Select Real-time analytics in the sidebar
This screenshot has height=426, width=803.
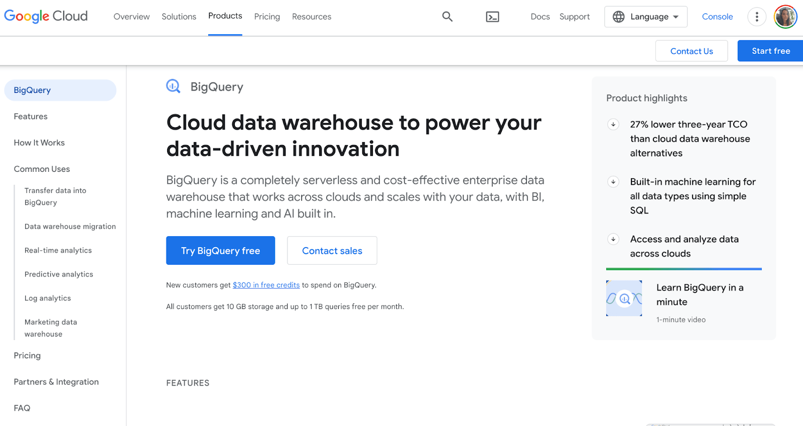[58, 250]
